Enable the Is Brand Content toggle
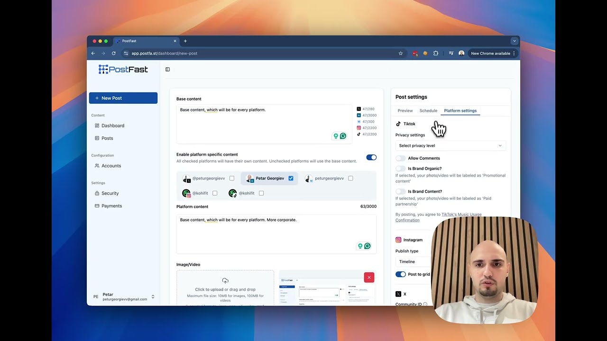 [401, 192]
